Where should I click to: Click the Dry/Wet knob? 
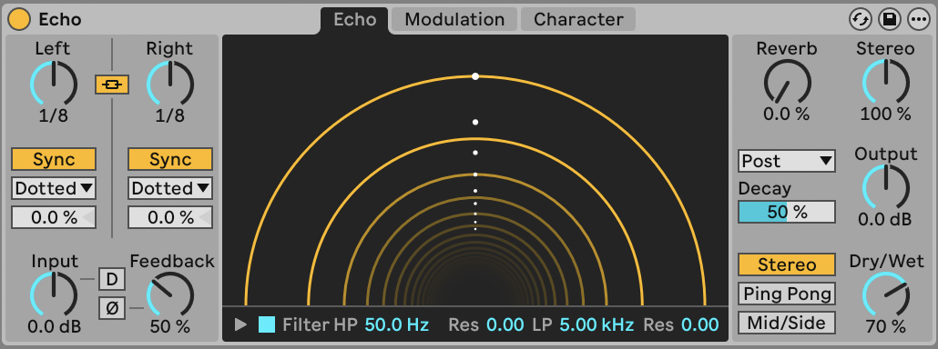pos(885,294)
